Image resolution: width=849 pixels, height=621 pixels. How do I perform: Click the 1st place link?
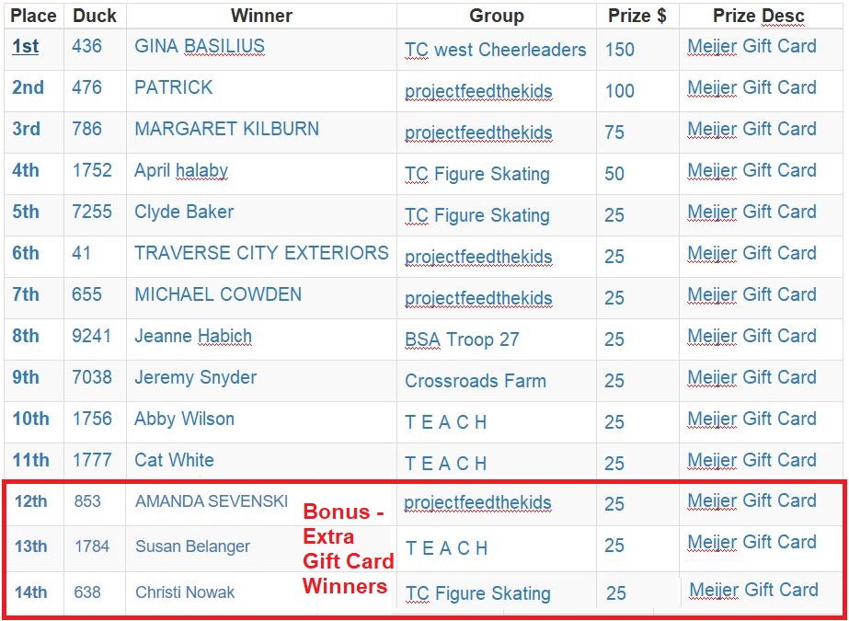pyautogui.click(x=26, y=47)
